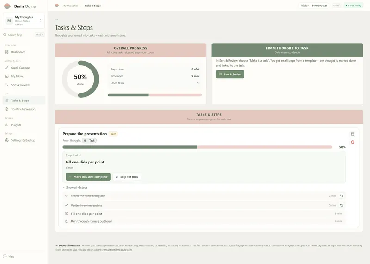Image resolution: width=370 pixels, height=264 pixels.
Task: Select Fill one slide per point list row
Action: point(204,214)
